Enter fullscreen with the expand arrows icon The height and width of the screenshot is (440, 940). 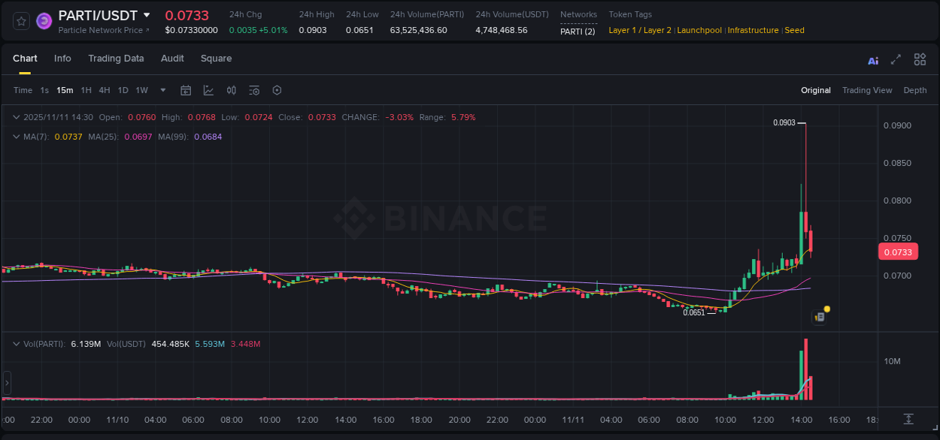[896, 59]
